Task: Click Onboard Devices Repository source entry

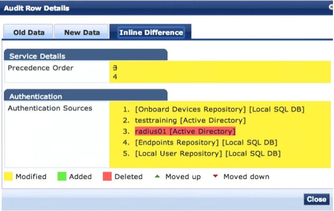Action: [220, 109]
